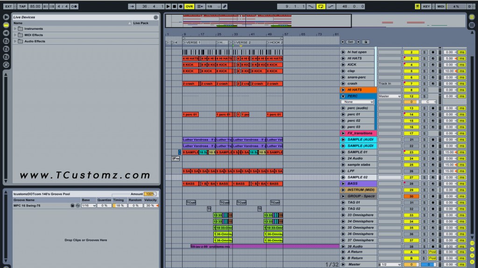This screenshot has height=268, width=478.
Task: Open the Hot-Swap browser icon
Action: 6,65
